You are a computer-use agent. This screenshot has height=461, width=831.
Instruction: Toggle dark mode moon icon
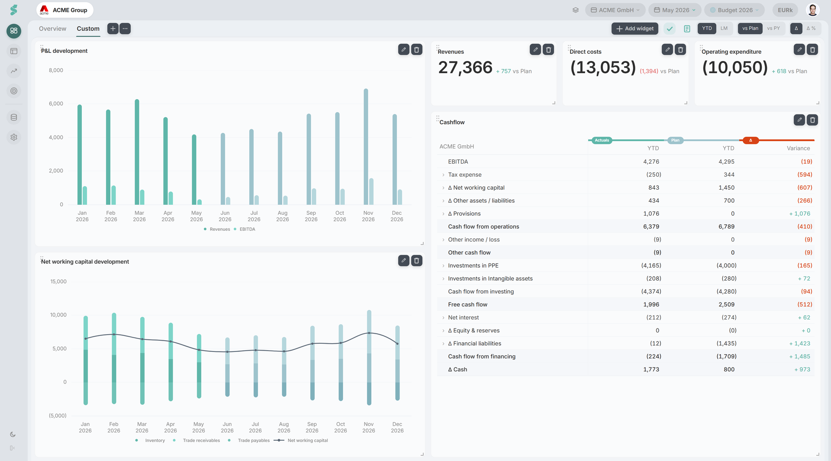13,434
